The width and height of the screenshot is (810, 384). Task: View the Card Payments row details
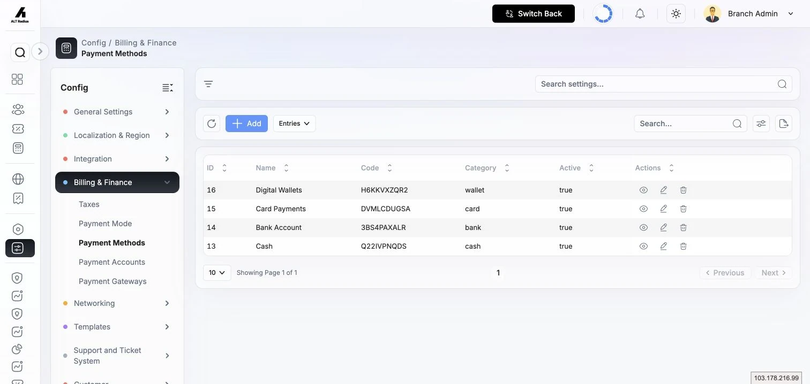pyautogui.click(x=644, y=209)
